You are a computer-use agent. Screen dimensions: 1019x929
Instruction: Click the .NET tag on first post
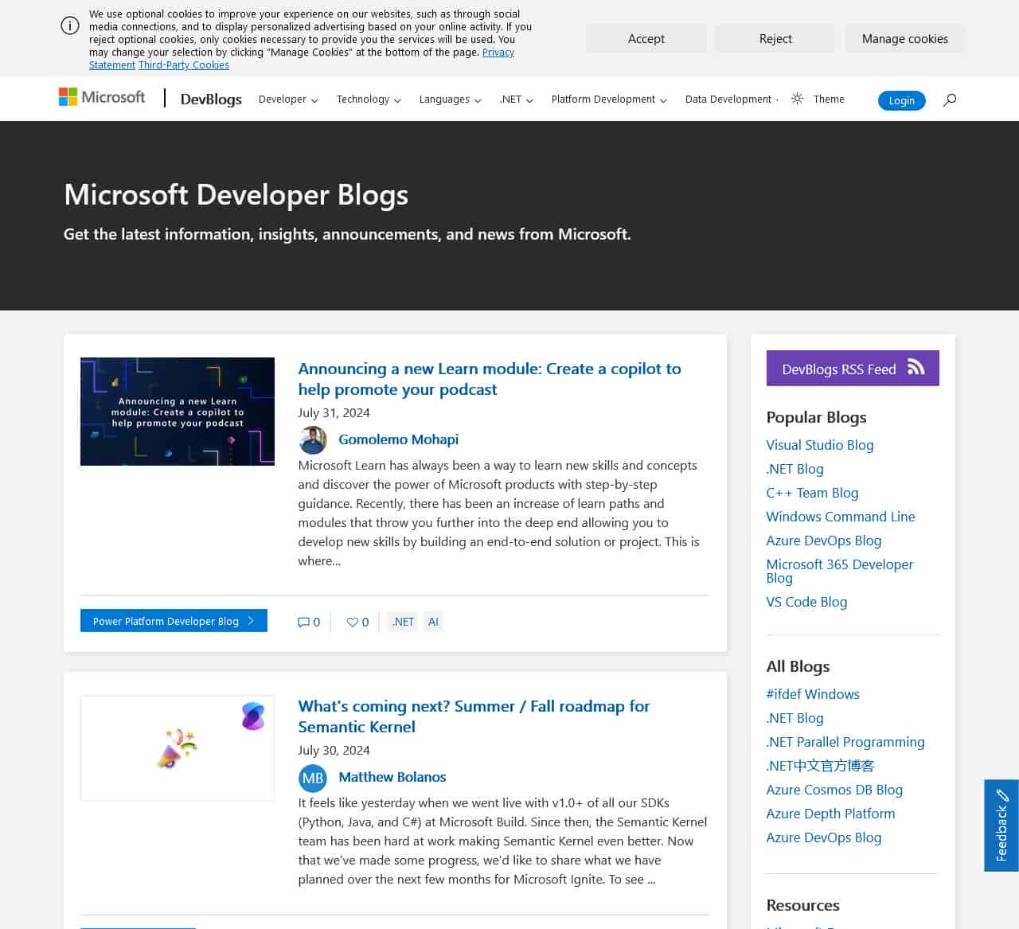404,622
